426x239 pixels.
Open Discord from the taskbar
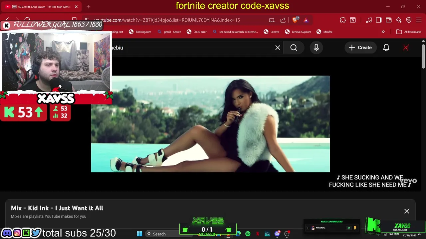(277, 234)
